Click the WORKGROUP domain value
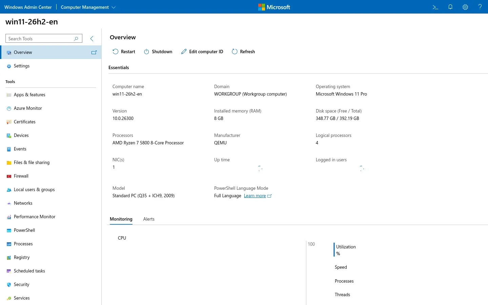The width and height of the screenshot is (488, 305). 250,94
